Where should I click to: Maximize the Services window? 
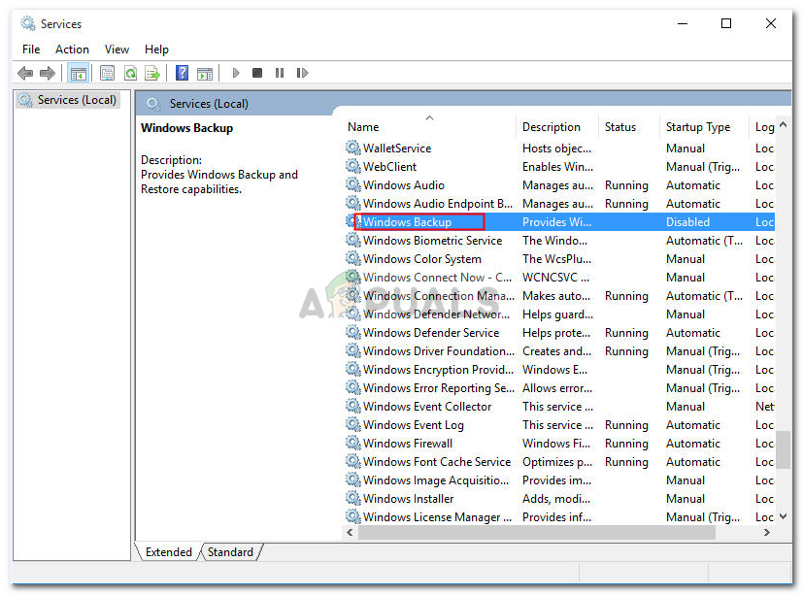[726, 23]
